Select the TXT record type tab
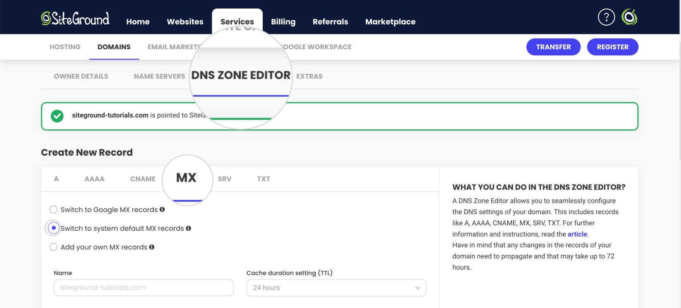681x308 pixels. coord(264,179)
